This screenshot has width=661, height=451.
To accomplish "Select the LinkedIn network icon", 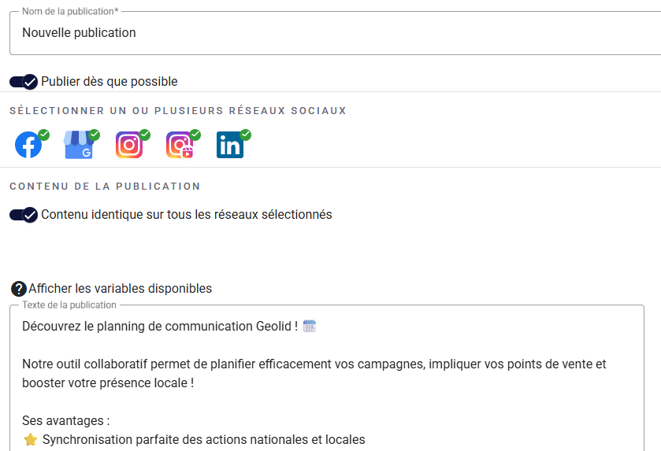I will [229, 146].
